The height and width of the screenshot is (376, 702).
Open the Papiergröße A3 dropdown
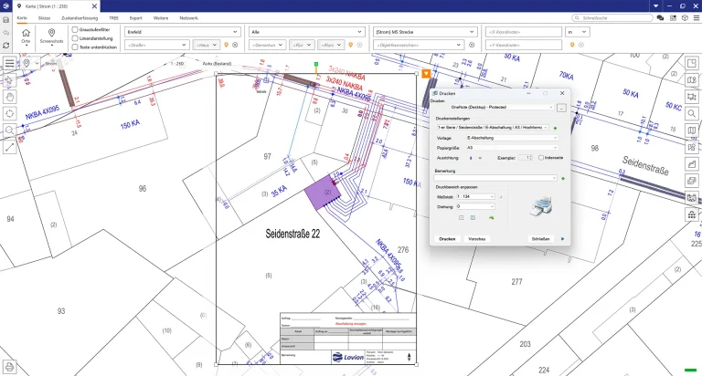(510, 147)
